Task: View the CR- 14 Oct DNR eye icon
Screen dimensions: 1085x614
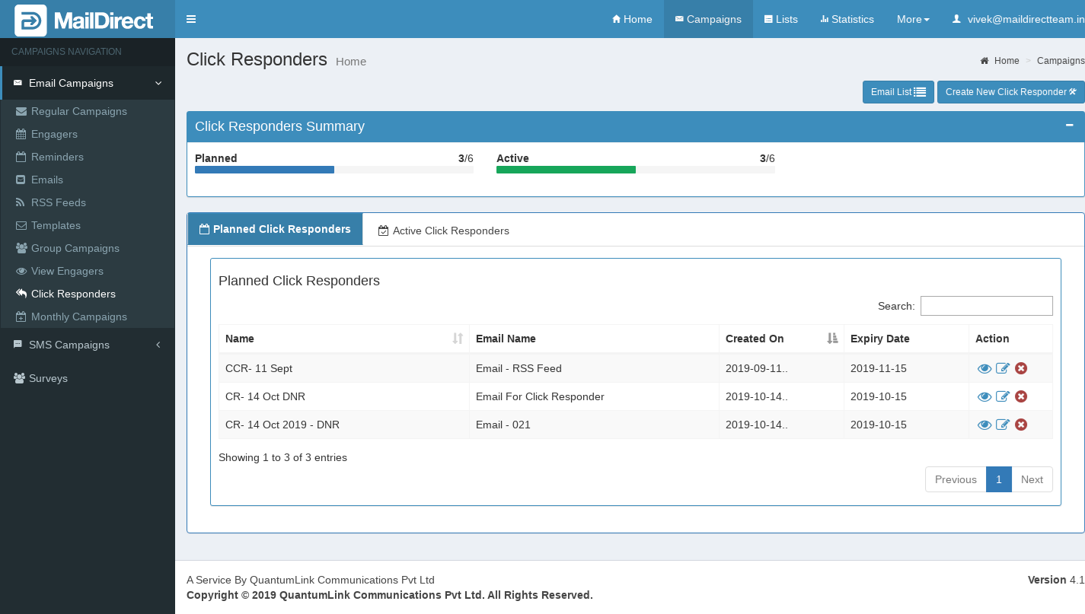Action: [984, 396]
